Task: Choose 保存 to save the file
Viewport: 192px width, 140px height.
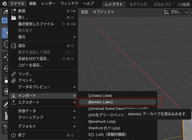Action: click(x=43, y=46)
